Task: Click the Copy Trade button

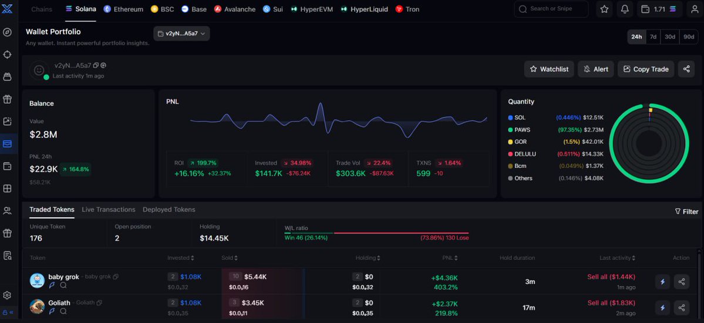Action: (x=646, y=69)
